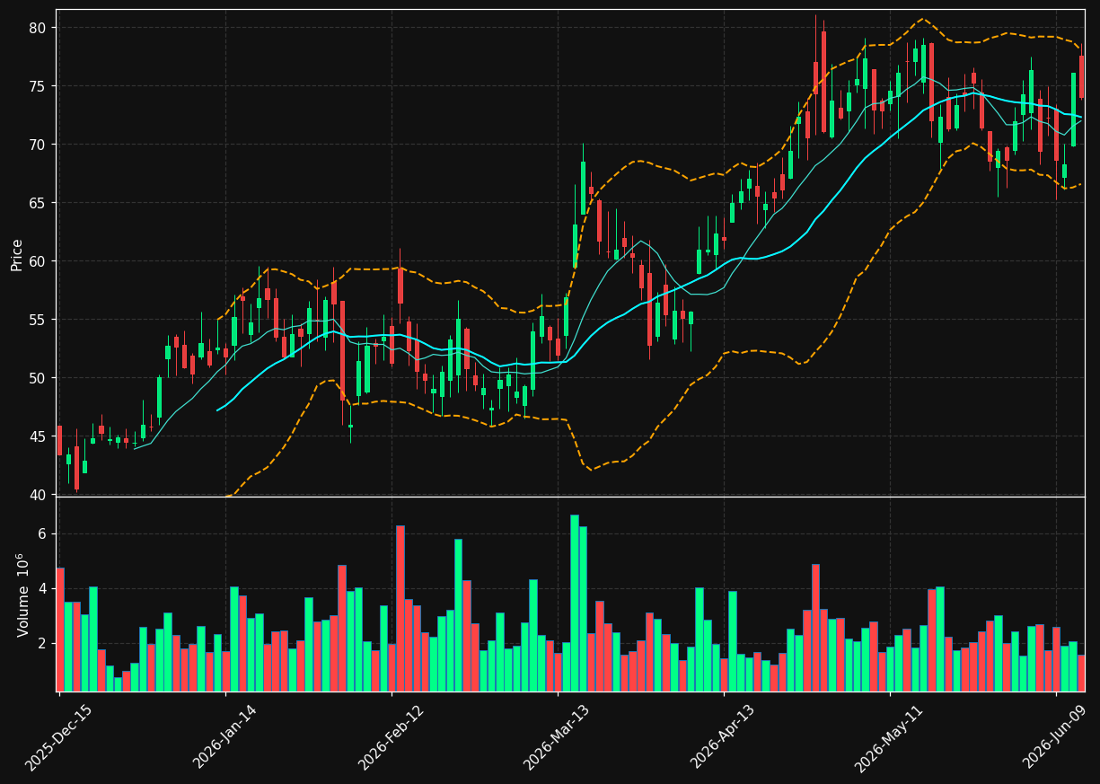Select the 2026-May-11 date label
This screenshot has height=784, width=1100.
[x=890, y=737]
